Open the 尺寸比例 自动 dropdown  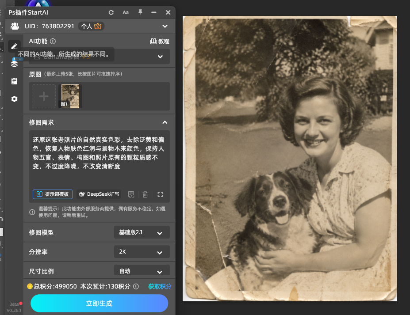tap(142, 270)
